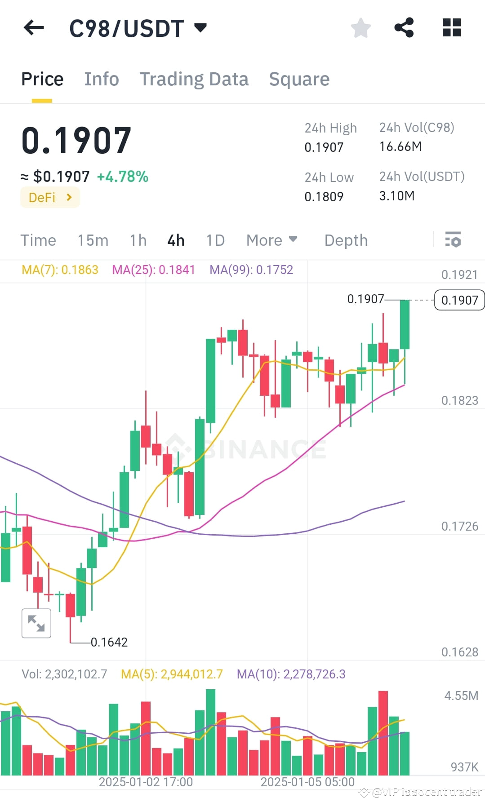
Task: Open the C98/USDT pair selector dropdown
Action: pos(137,28)
